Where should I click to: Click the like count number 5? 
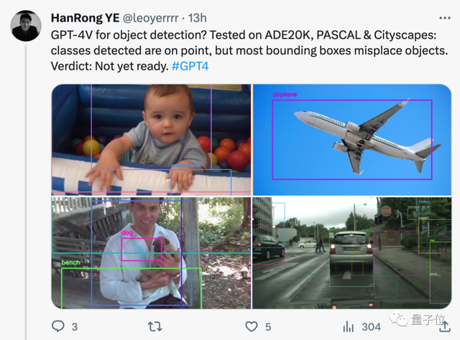coord(268,327)
